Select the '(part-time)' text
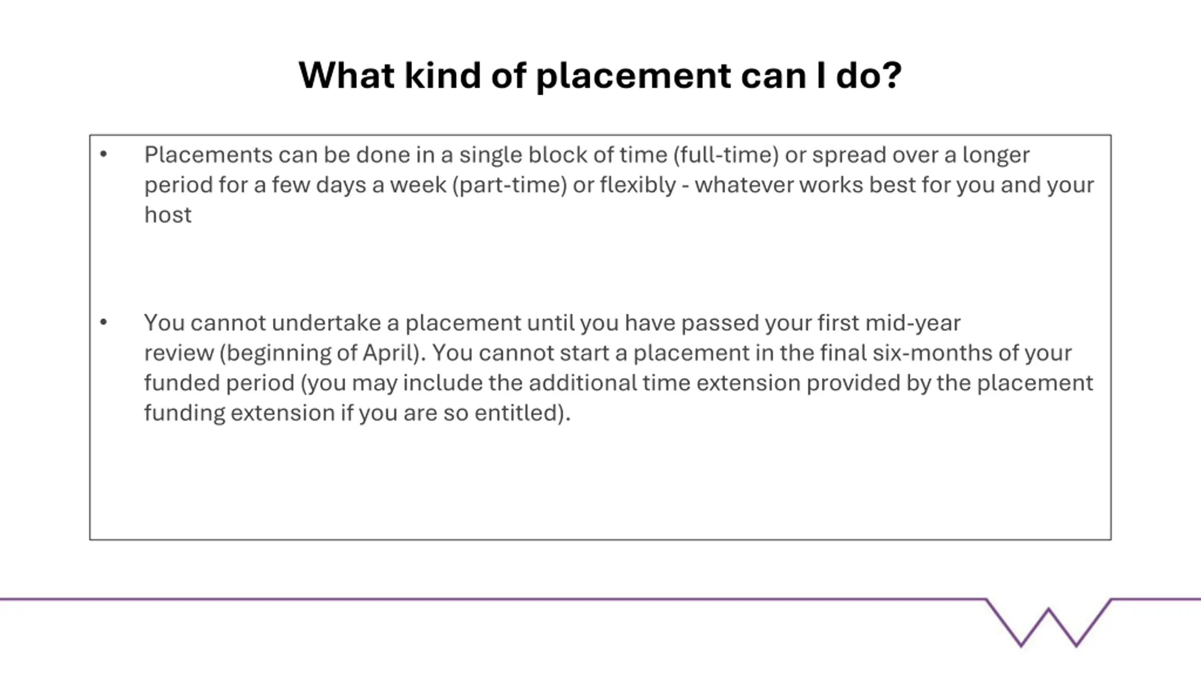This screenshot has height=675, width=1201. click(x=509, y=185)
